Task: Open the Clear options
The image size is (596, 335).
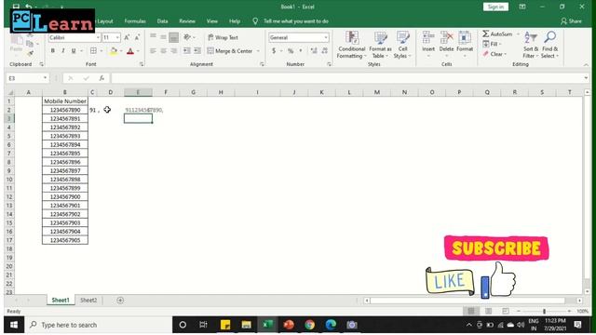Action: click(494, 54)
